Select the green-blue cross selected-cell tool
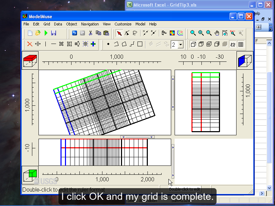 click(x=93, y=44)
